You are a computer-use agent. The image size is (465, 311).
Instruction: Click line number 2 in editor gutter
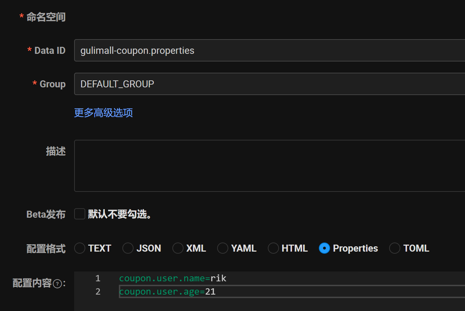[x=98, y=291]
